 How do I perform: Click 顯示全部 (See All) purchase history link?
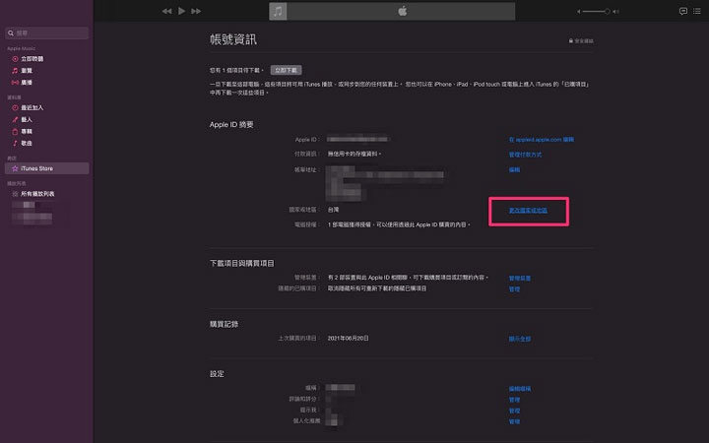point(520,339)
